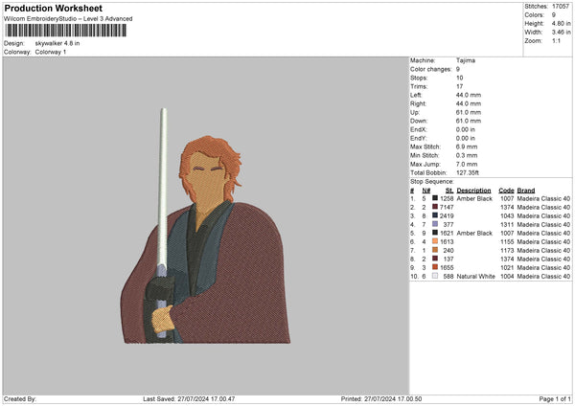Select the Up value 61.0 mm
The width and height of the screenshot is (575, 406).
[469, 112]
